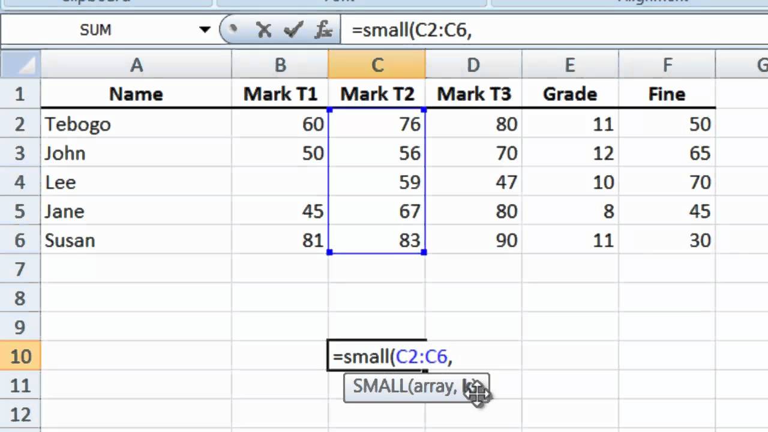Select row 3 header
Viewport: 768px width, 432px height.
(20, 153)
